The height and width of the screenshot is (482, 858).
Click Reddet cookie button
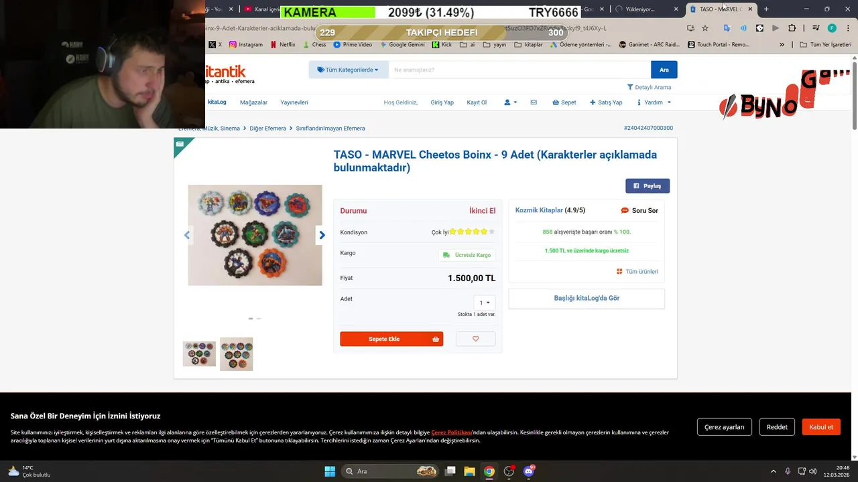pos(777,427)
